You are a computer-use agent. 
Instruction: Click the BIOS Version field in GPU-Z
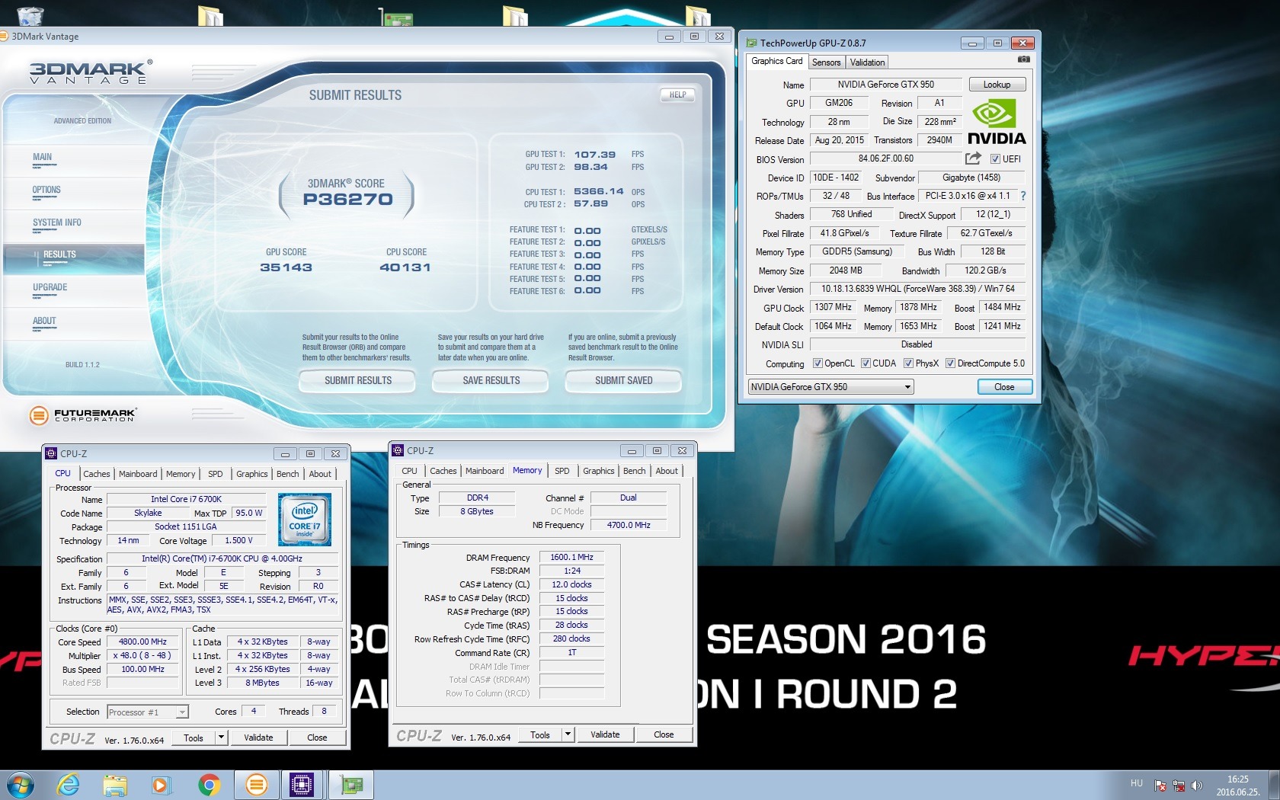tap(886, 158)
